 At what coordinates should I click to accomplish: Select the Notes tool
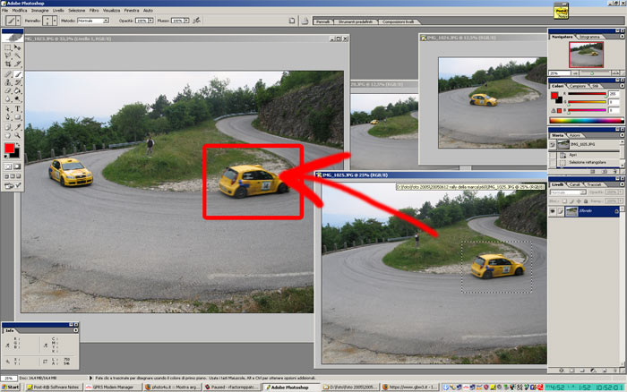[7, 127]
